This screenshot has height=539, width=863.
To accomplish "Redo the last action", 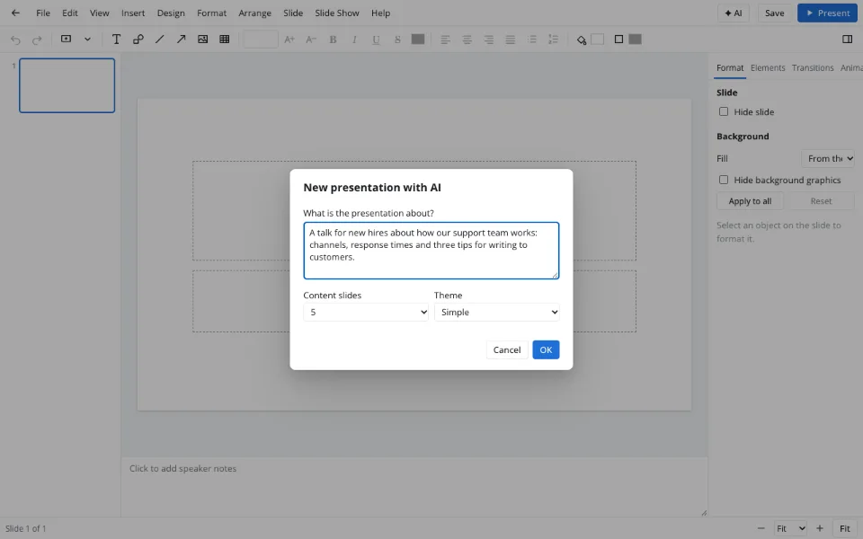I will click(37, 40).
